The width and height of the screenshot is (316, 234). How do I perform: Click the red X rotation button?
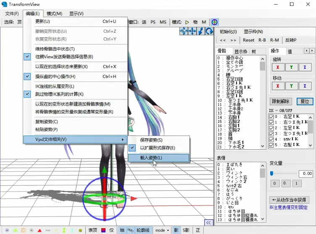click(x=278, y=67)
